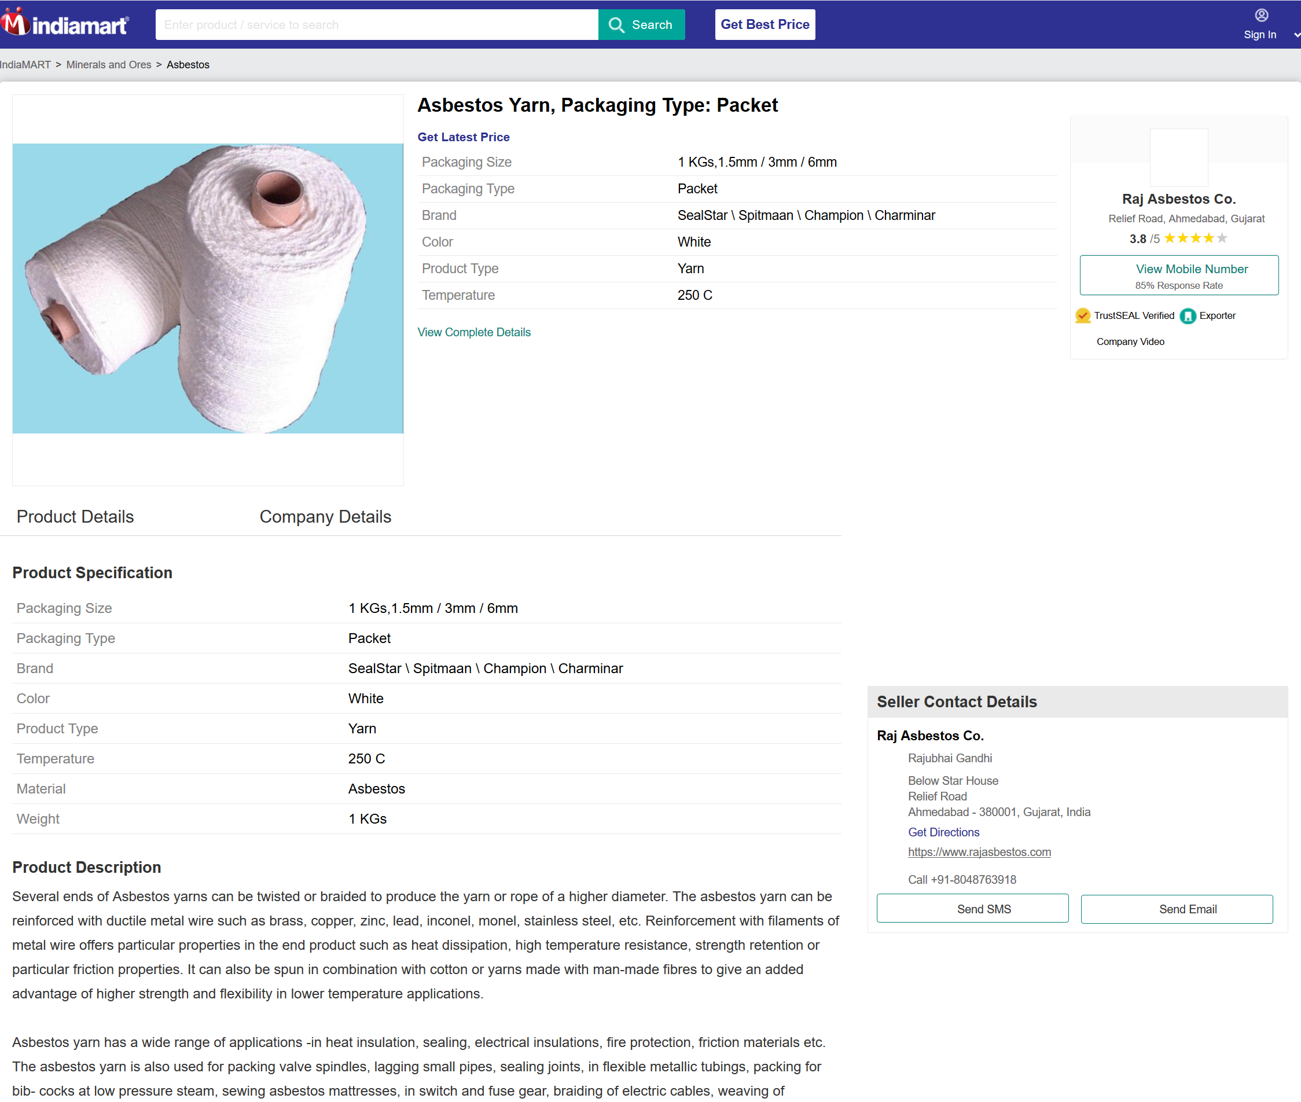Click the magnifier icon in Search button
Screen dimensions: 1301x1102
[616, 25]
